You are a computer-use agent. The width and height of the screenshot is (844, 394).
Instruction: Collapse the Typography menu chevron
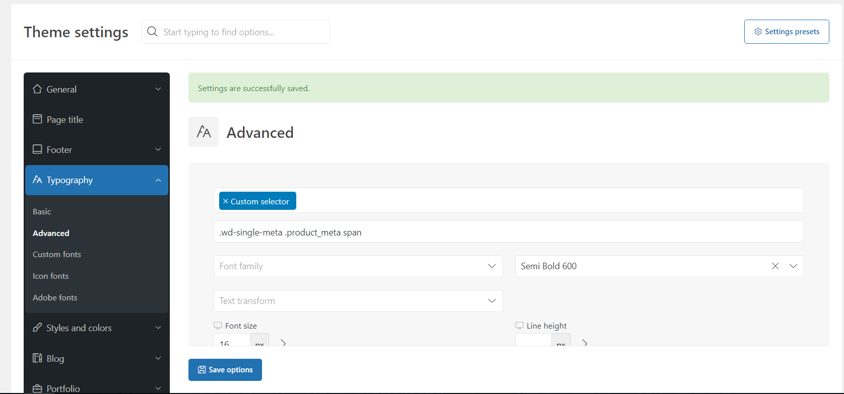(x=158, y=180)
